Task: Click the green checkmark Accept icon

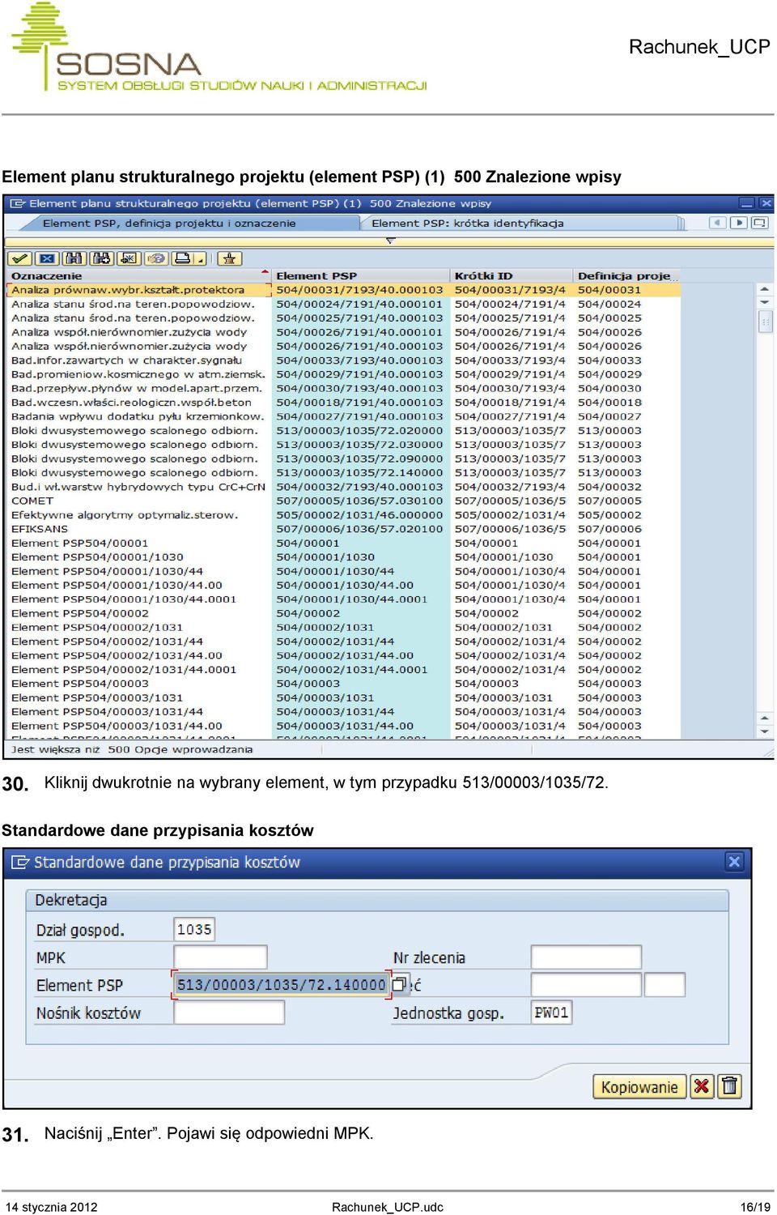Action: (20, 258)
